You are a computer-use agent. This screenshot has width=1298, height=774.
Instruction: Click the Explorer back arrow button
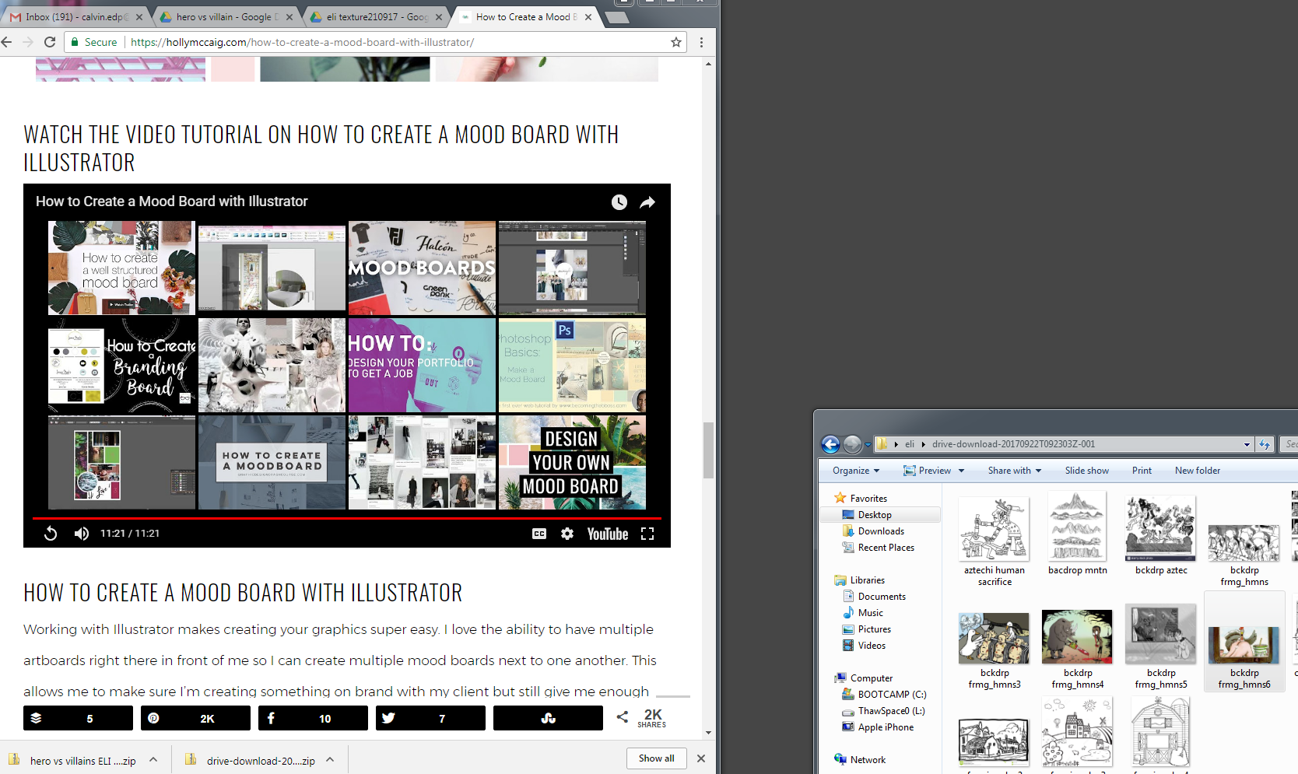(x=830, y=444)
